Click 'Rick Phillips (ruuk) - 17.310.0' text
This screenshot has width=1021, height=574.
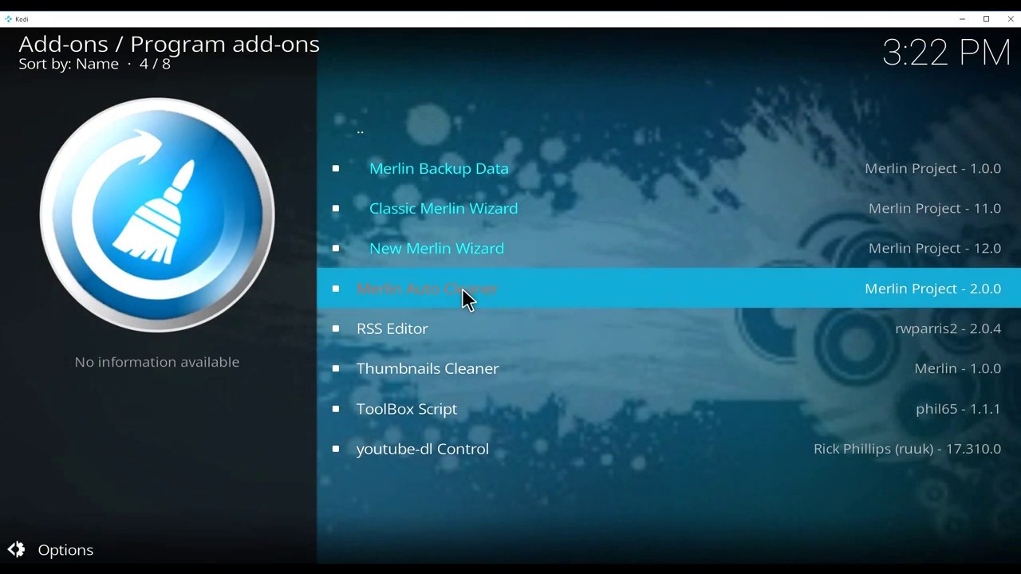click(x=907, y=449)
